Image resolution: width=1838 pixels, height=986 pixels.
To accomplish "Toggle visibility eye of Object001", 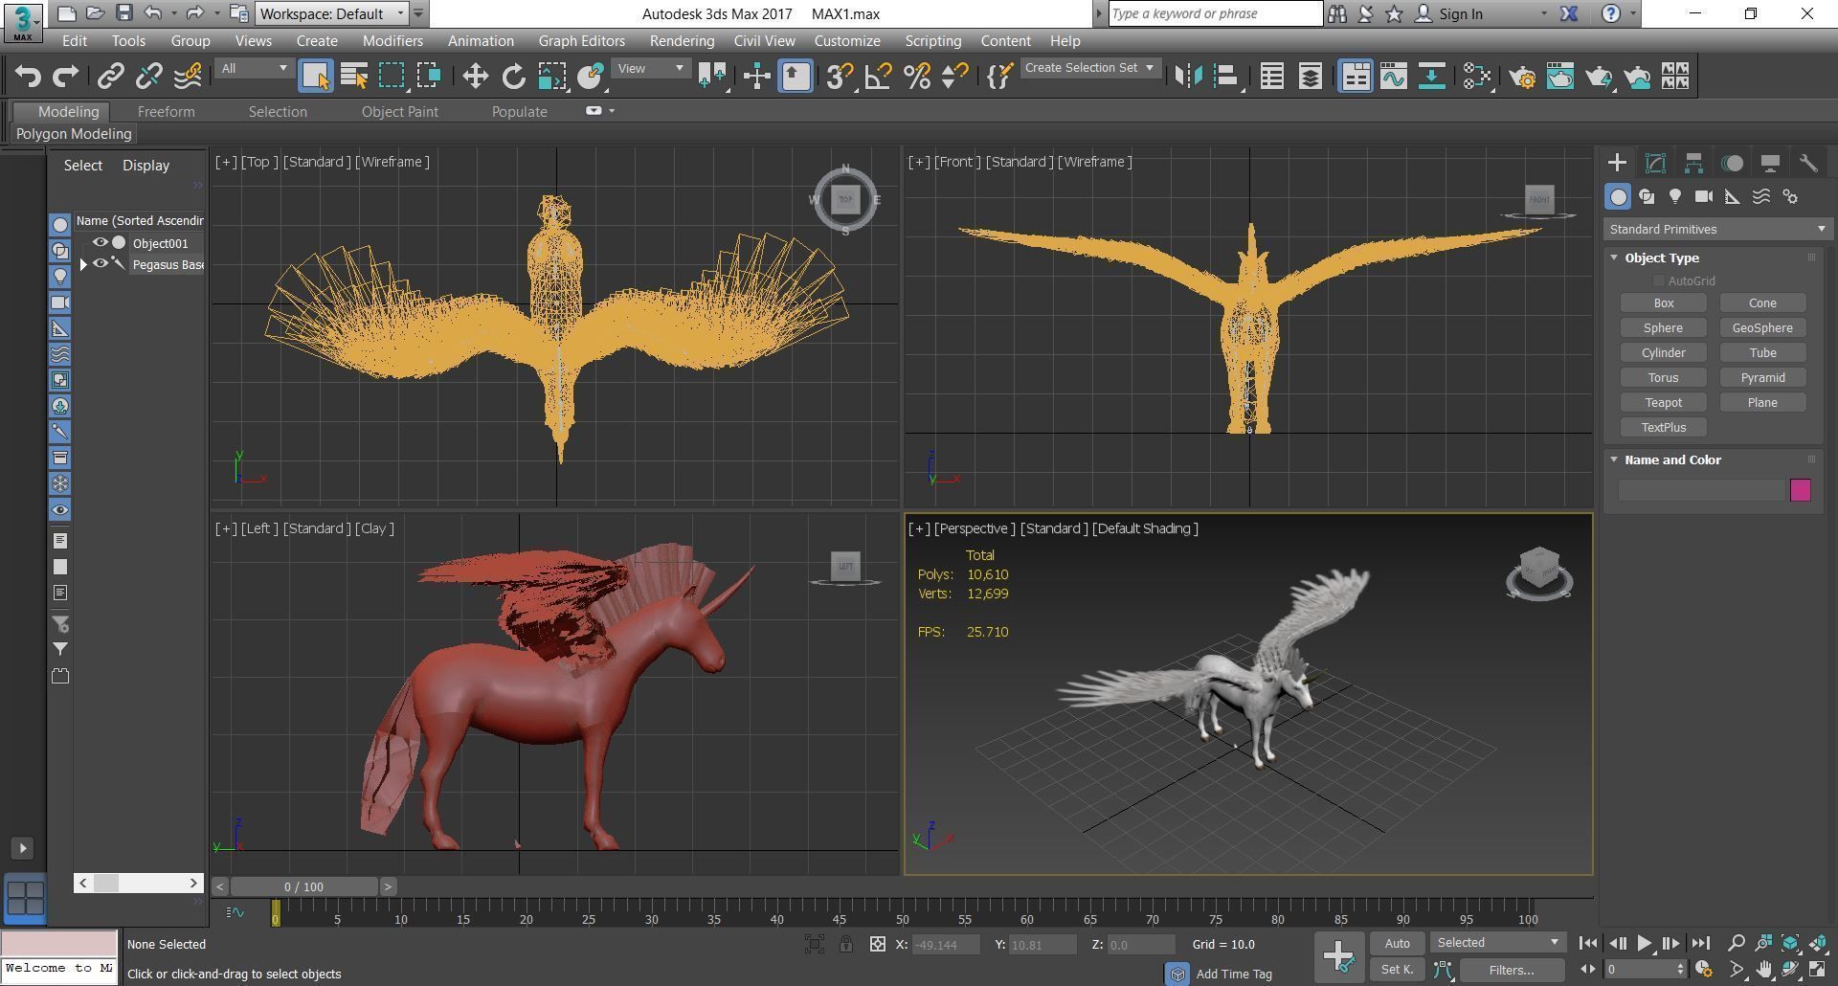I will pyautogui.click(x=100, y=243).
